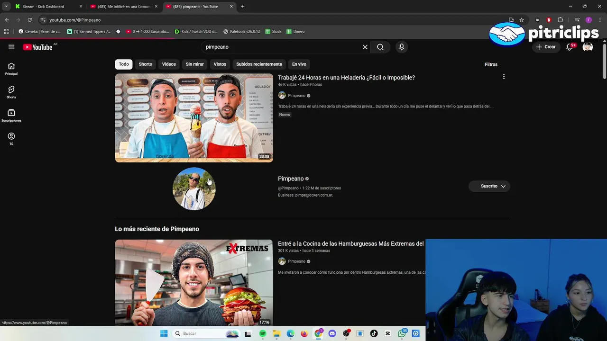This screenshot has height=341, width=607.
Task: Open the Tú section in sidebar
Action: pos(11,138)
